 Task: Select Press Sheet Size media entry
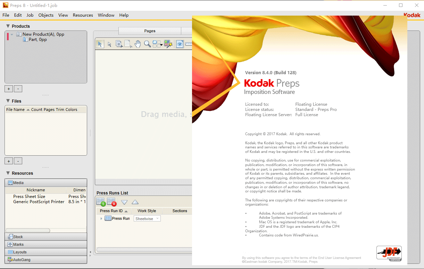(x=29, y=197)
